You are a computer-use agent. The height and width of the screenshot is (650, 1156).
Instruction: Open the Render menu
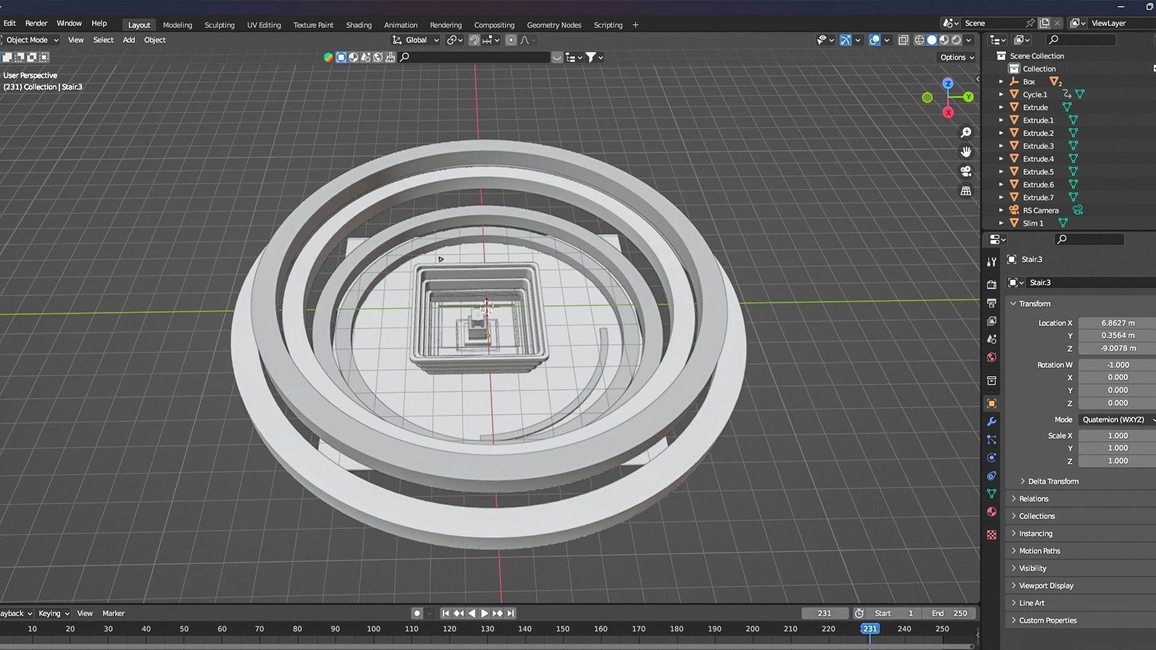pos(36,23)
